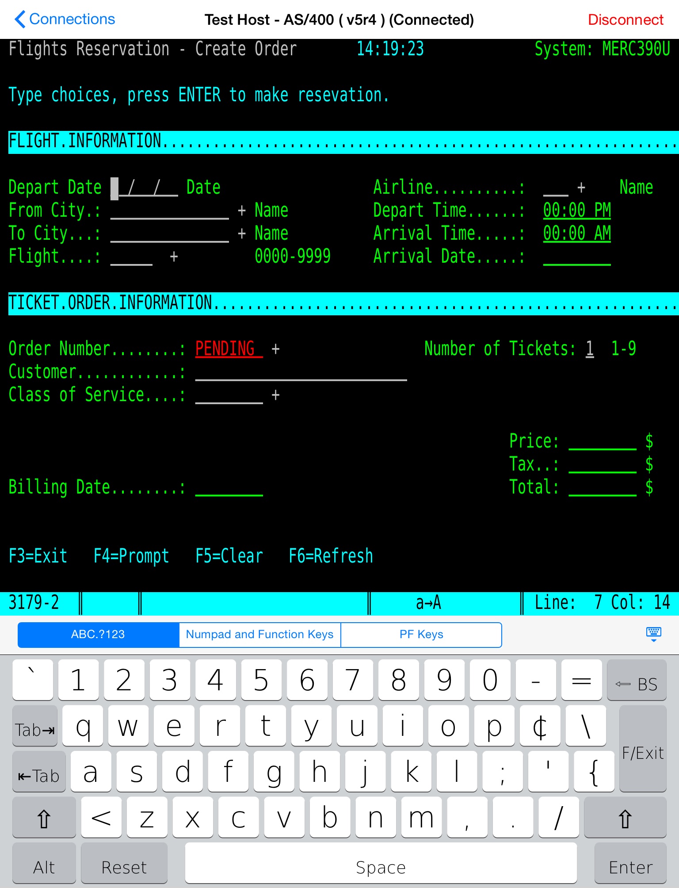
Task: Tap the left Shift arrow key
Action: point(44,818)
